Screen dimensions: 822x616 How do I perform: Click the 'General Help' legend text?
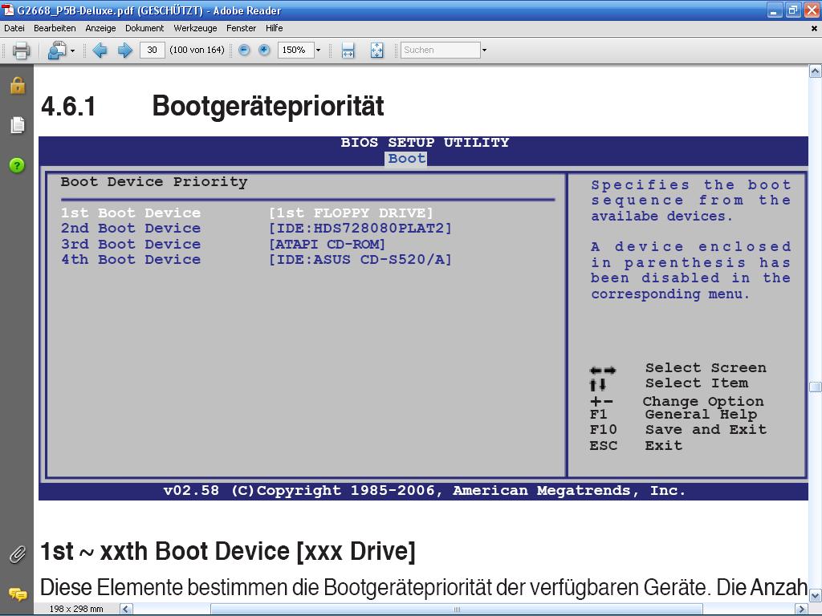click(x=701, y=415)
